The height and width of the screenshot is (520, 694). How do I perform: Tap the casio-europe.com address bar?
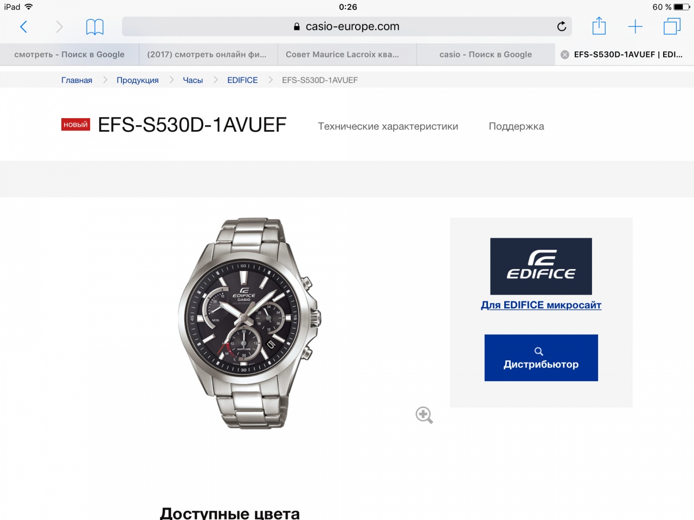[347, 27]
